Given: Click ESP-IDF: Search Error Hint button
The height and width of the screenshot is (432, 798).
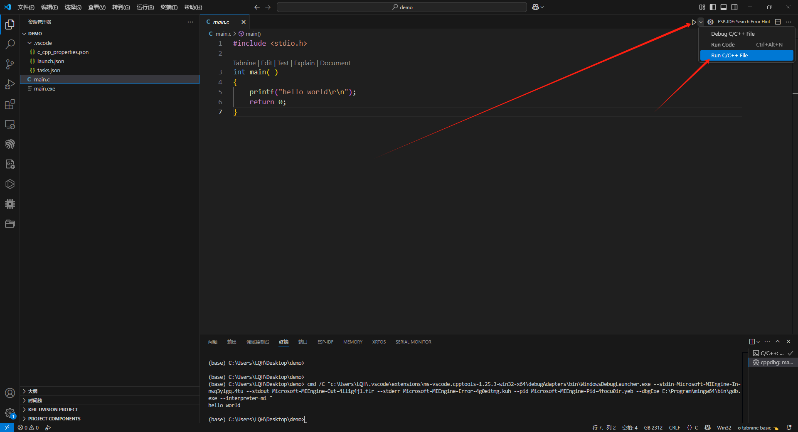Looking at the screenshot, I should click(744, 22).
